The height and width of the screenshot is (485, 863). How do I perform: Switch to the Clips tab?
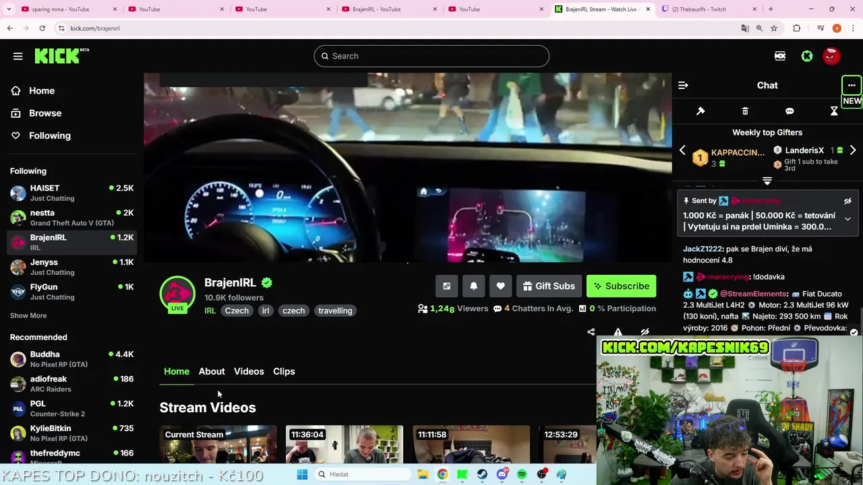tap(284, 371)
